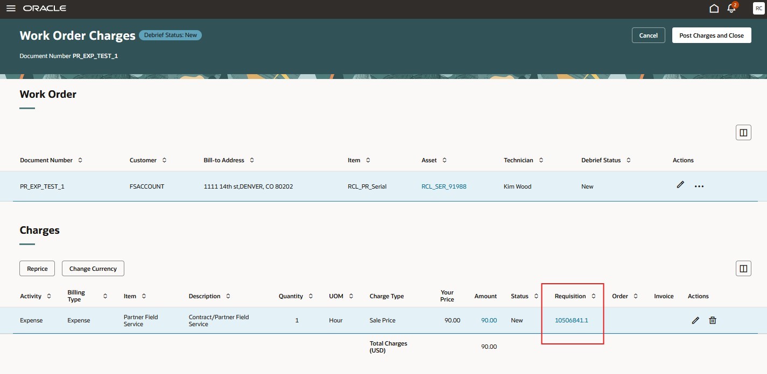
Task: Sort charges by Status column
Action: click(x=536, y=296)
